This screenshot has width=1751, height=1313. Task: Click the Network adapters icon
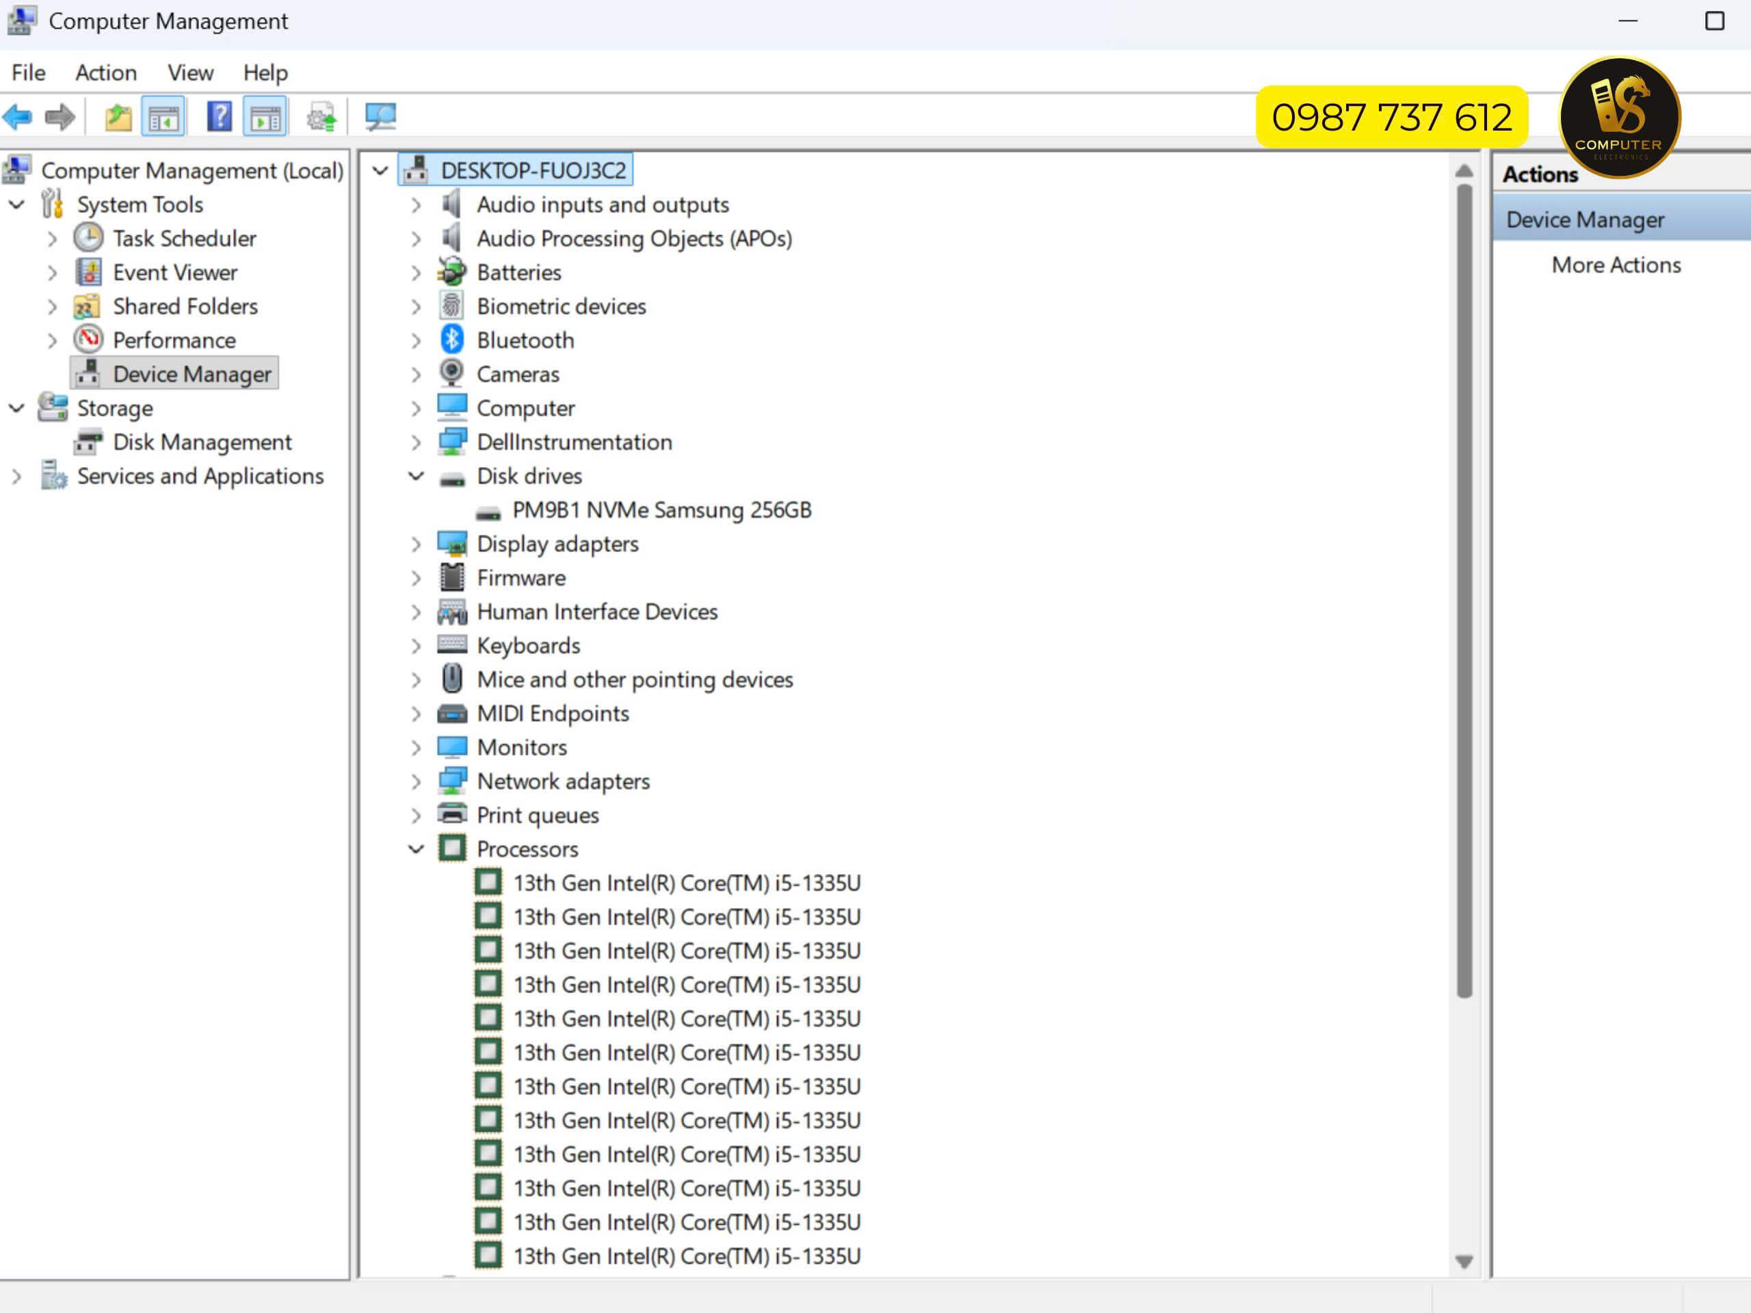point(452,780)
